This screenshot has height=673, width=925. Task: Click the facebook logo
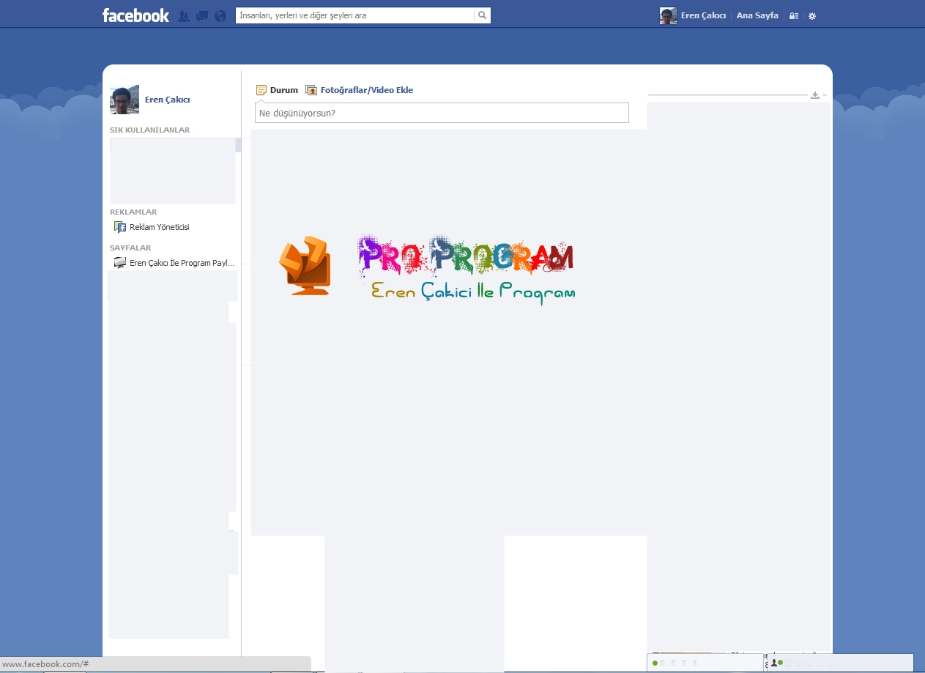(135, 15)
